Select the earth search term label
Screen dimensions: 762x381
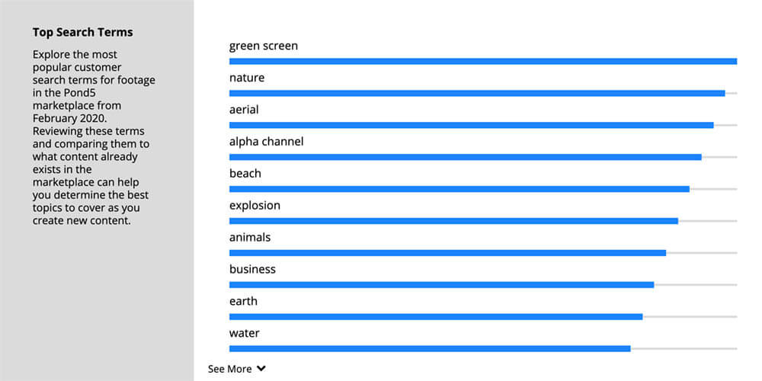(x=244, y=301)
